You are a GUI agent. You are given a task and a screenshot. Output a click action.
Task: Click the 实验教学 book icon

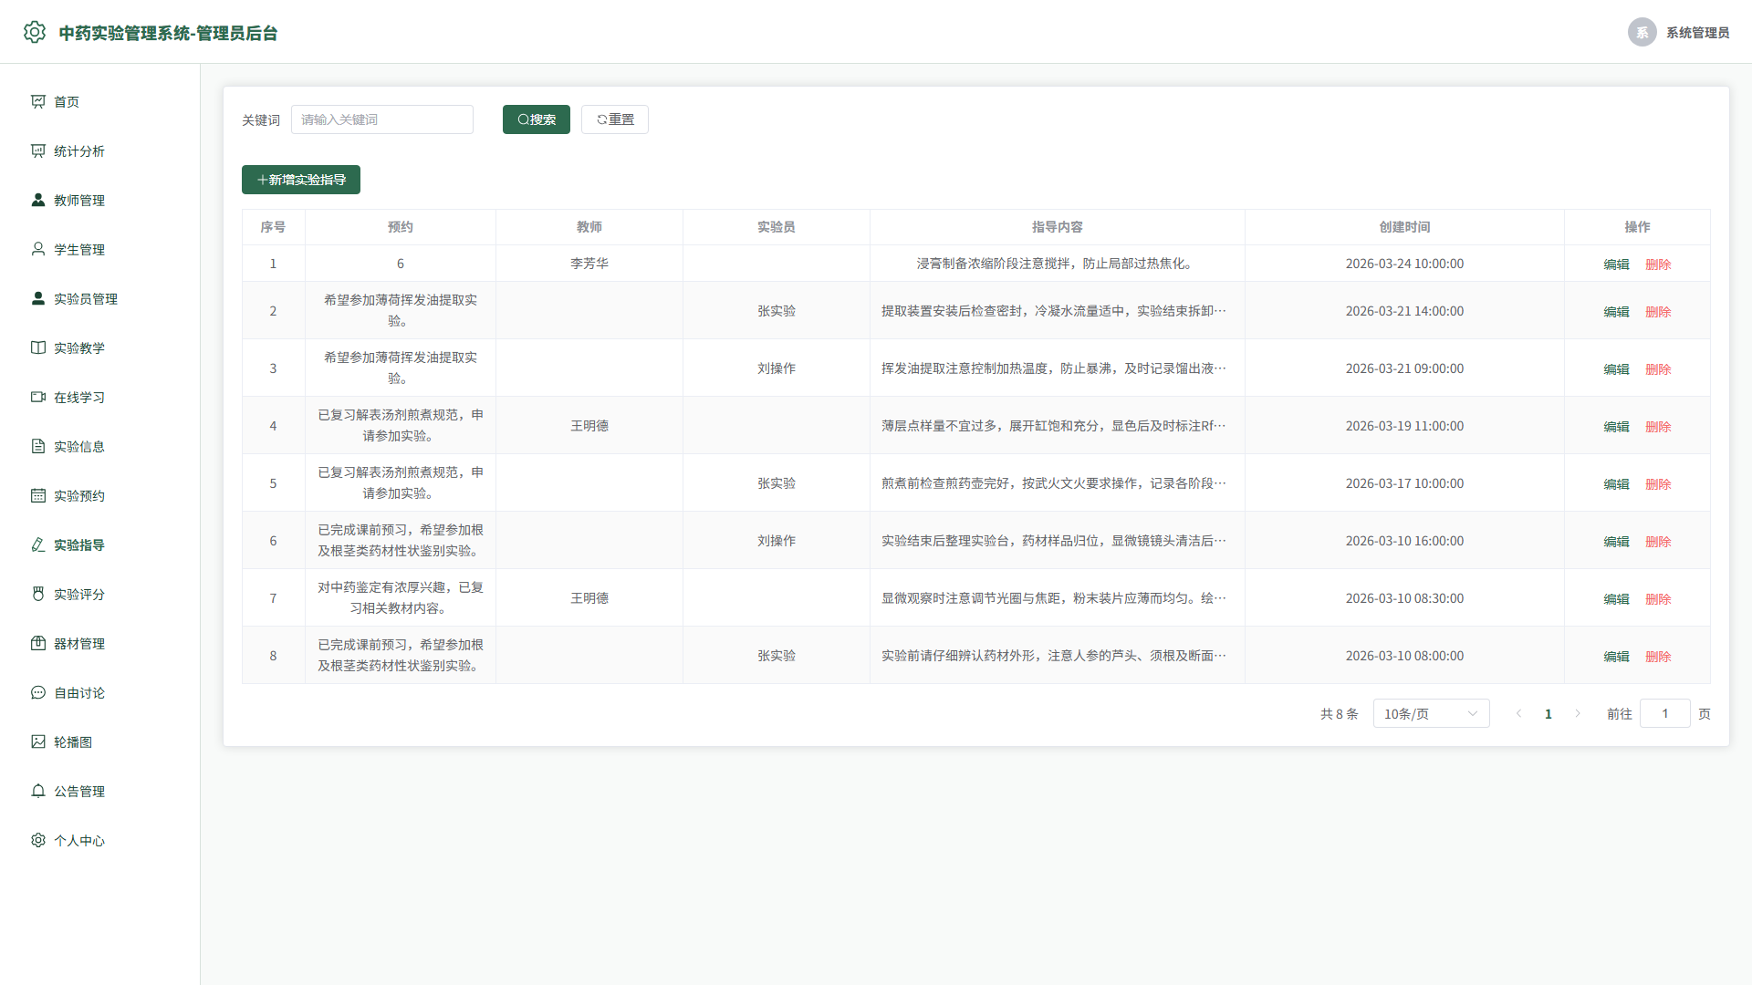(x=38, y=347)
